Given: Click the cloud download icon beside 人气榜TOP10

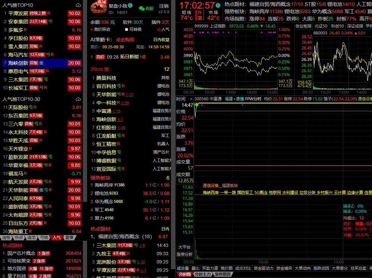Looking at the screenshot, I should pos(78,5).
